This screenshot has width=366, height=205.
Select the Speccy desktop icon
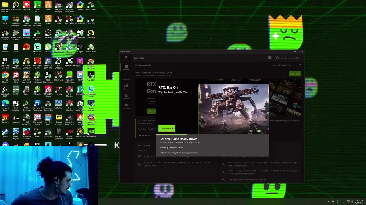point(27,91)
